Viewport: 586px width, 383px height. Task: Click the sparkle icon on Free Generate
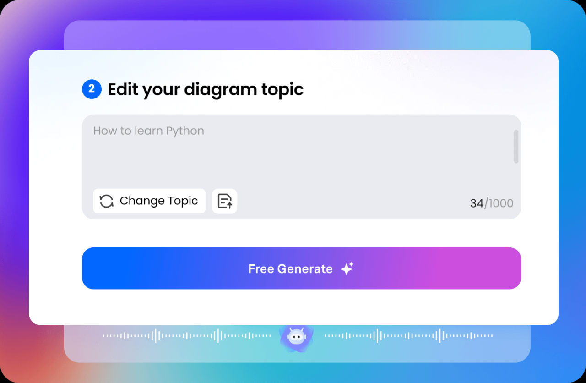347,268
